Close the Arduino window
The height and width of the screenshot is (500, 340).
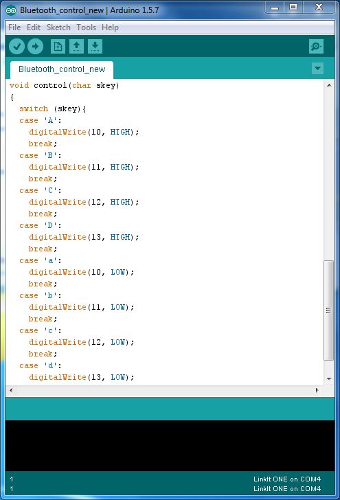coord(319,8)
